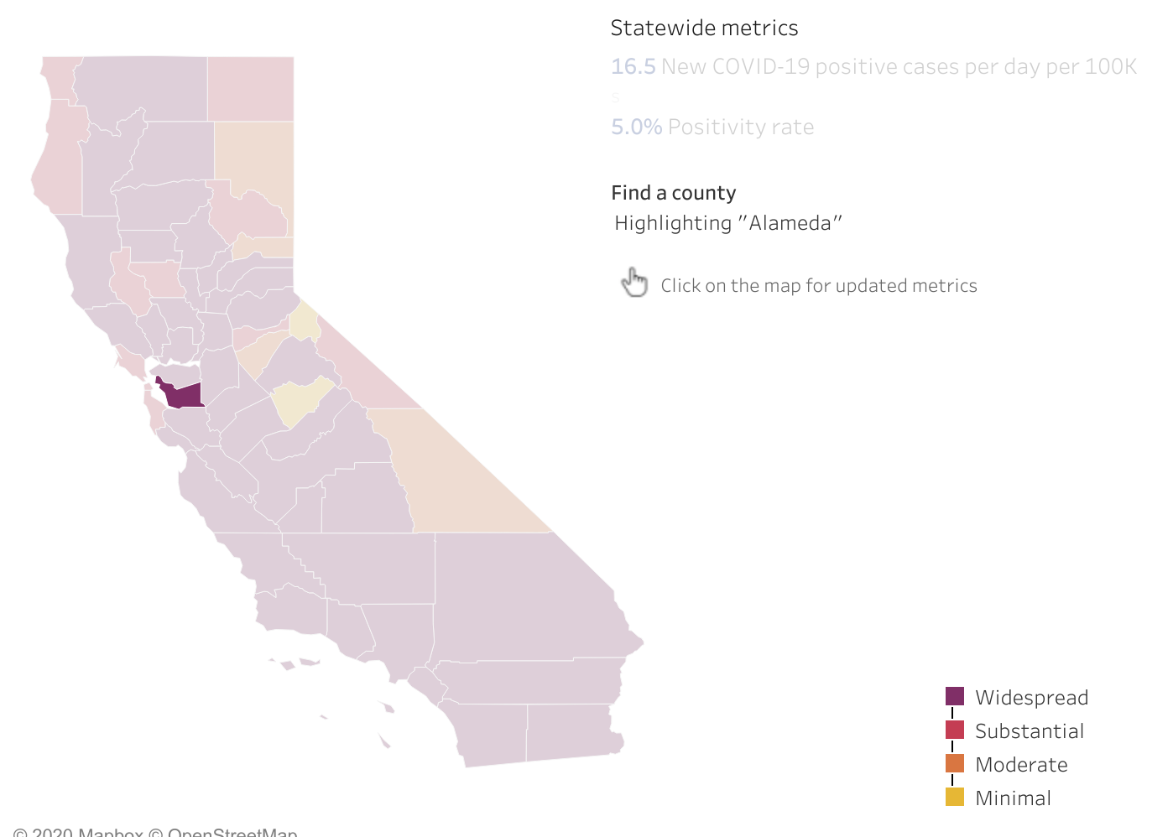Open the OpenStreetMap attribution link
This screenshot has width=1173, height=837.
tap(232, 833)
